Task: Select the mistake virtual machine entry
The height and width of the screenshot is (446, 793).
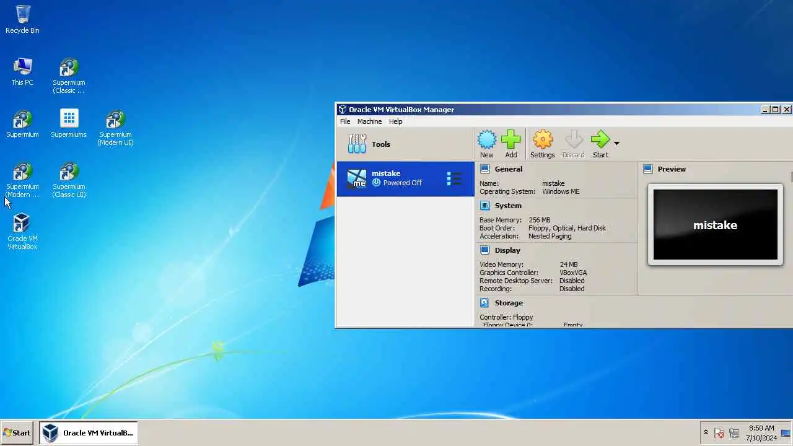Action: point(406,179)
